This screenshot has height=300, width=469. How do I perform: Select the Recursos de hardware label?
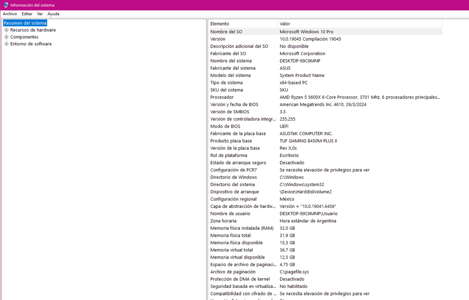33,30
